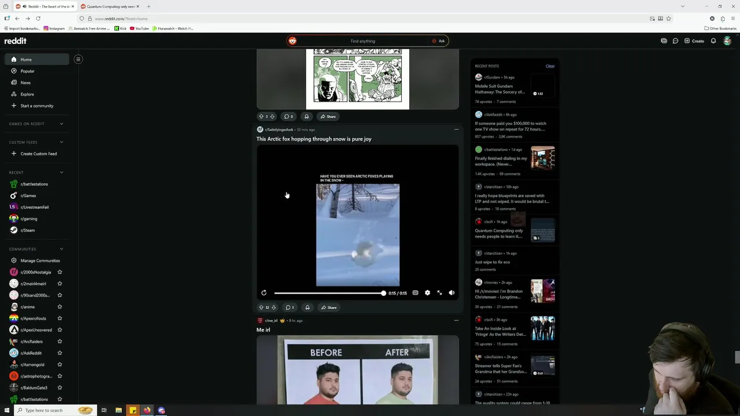The width and height of the screenshot is (740, 416).
Task: Toggle favorite star for r/2000sNostalgia
Action: pyautogui.click(x=60, y=272)
